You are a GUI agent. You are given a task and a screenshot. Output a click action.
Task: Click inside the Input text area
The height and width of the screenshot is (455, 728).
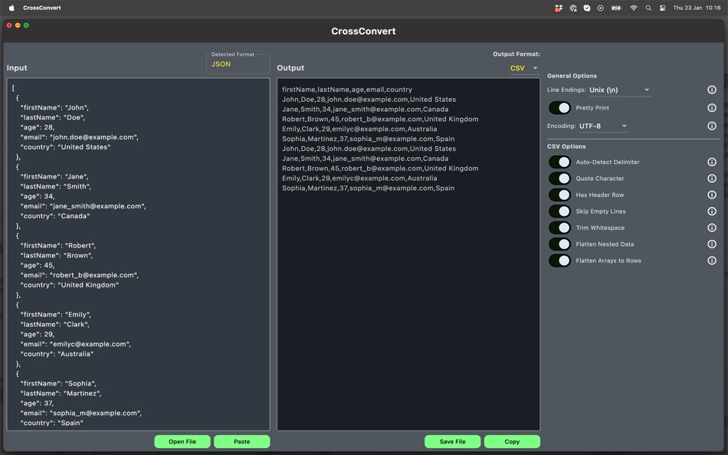tap(138, 254)
